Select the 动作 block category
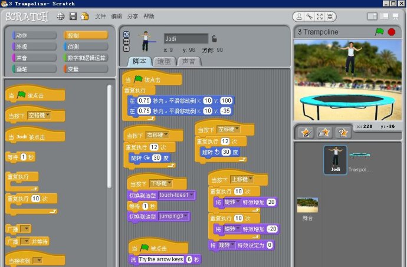The width and height of the screenshot is (407, 267). pos(34,35)
